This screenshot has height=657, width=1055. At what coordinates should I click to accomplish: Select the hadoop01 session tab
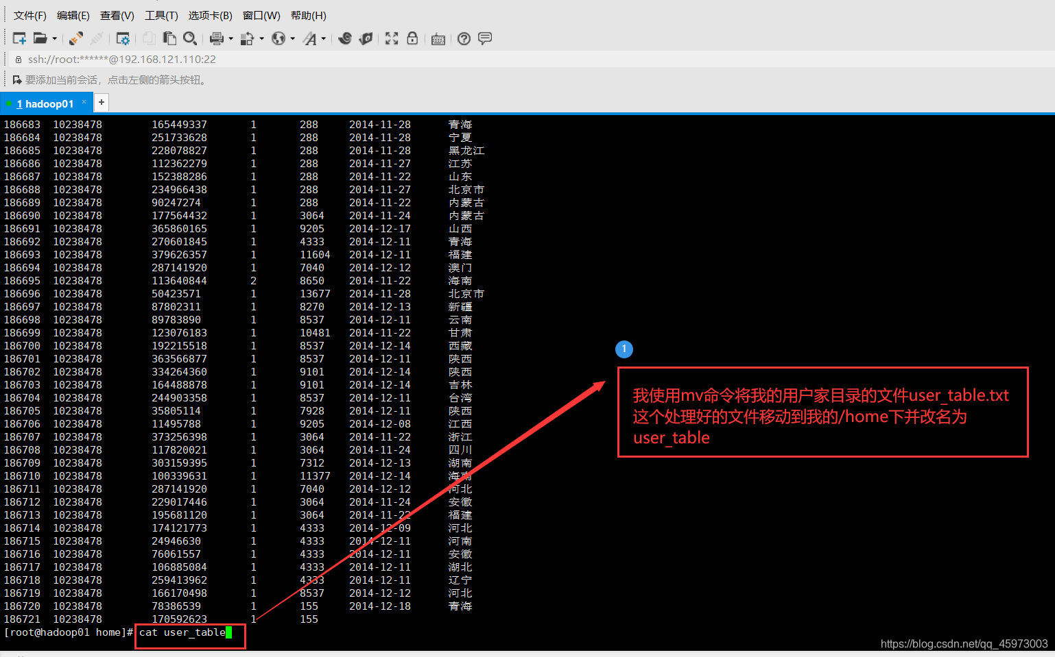[x=47, y=103]
